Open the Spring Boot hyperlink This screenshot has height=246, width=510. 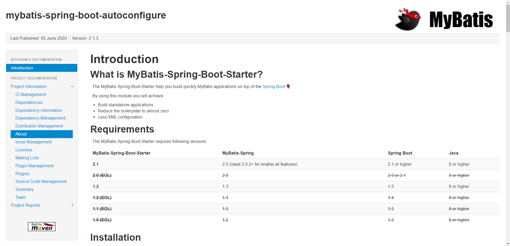point(274,86)
